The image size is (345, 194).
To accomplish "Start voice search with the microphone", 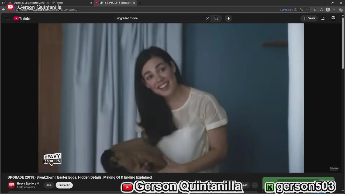I will pos(228,18).
